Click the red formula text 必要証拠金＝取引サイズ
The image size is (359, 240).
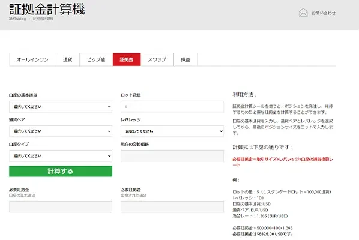pos(283,162)
